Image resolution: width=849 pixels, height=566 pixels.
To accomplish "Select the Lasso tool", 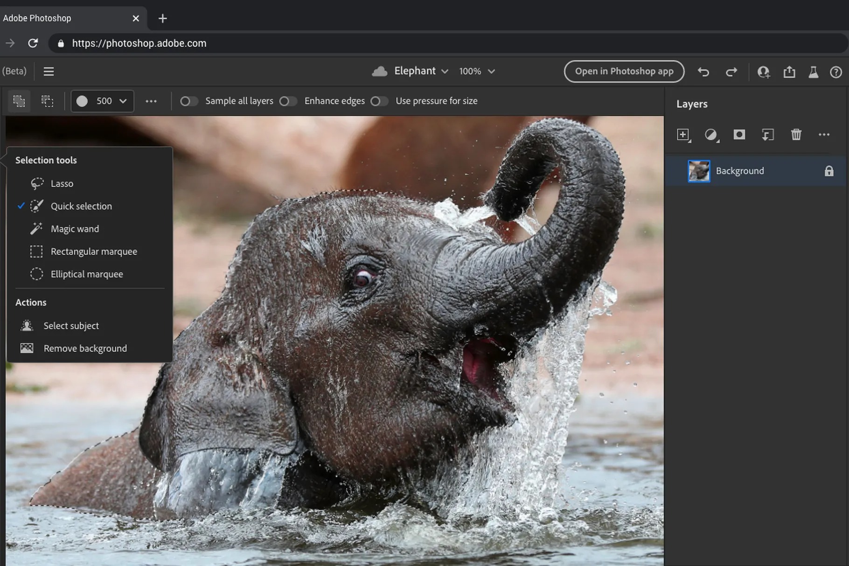I will (62, 183).
